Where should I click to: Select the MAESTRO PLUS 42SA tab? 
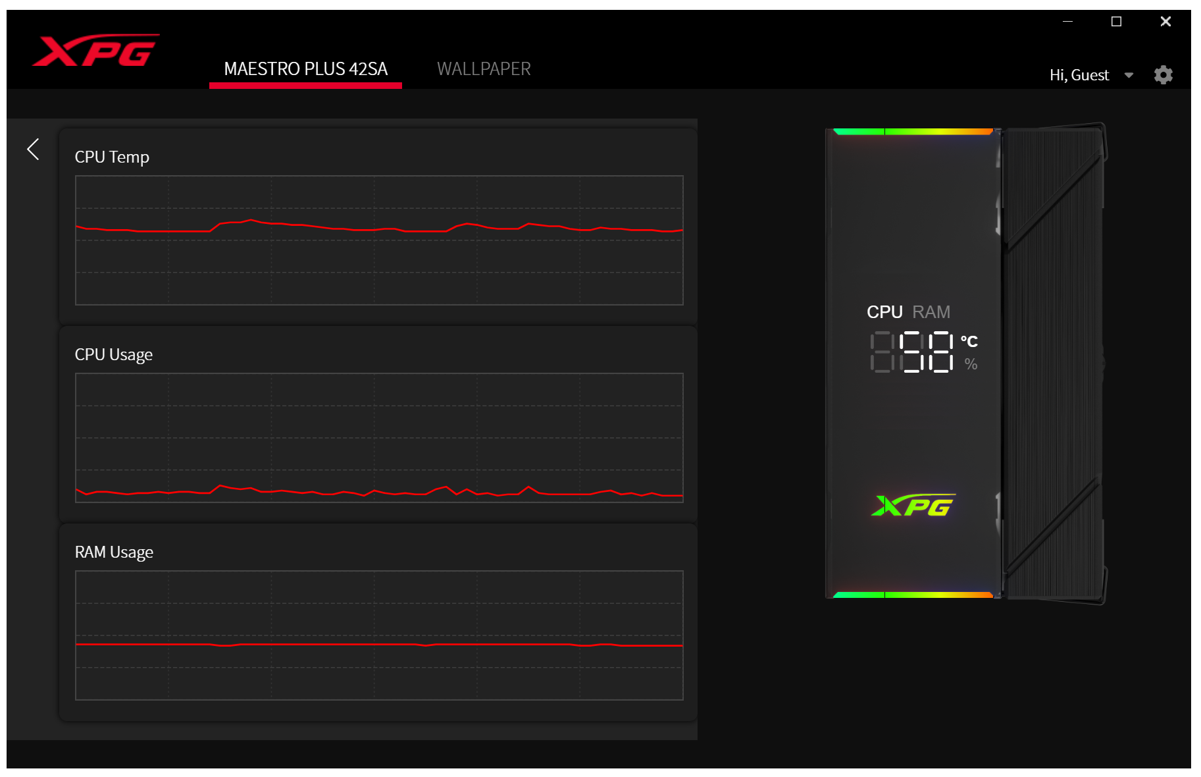pos(305,69)
